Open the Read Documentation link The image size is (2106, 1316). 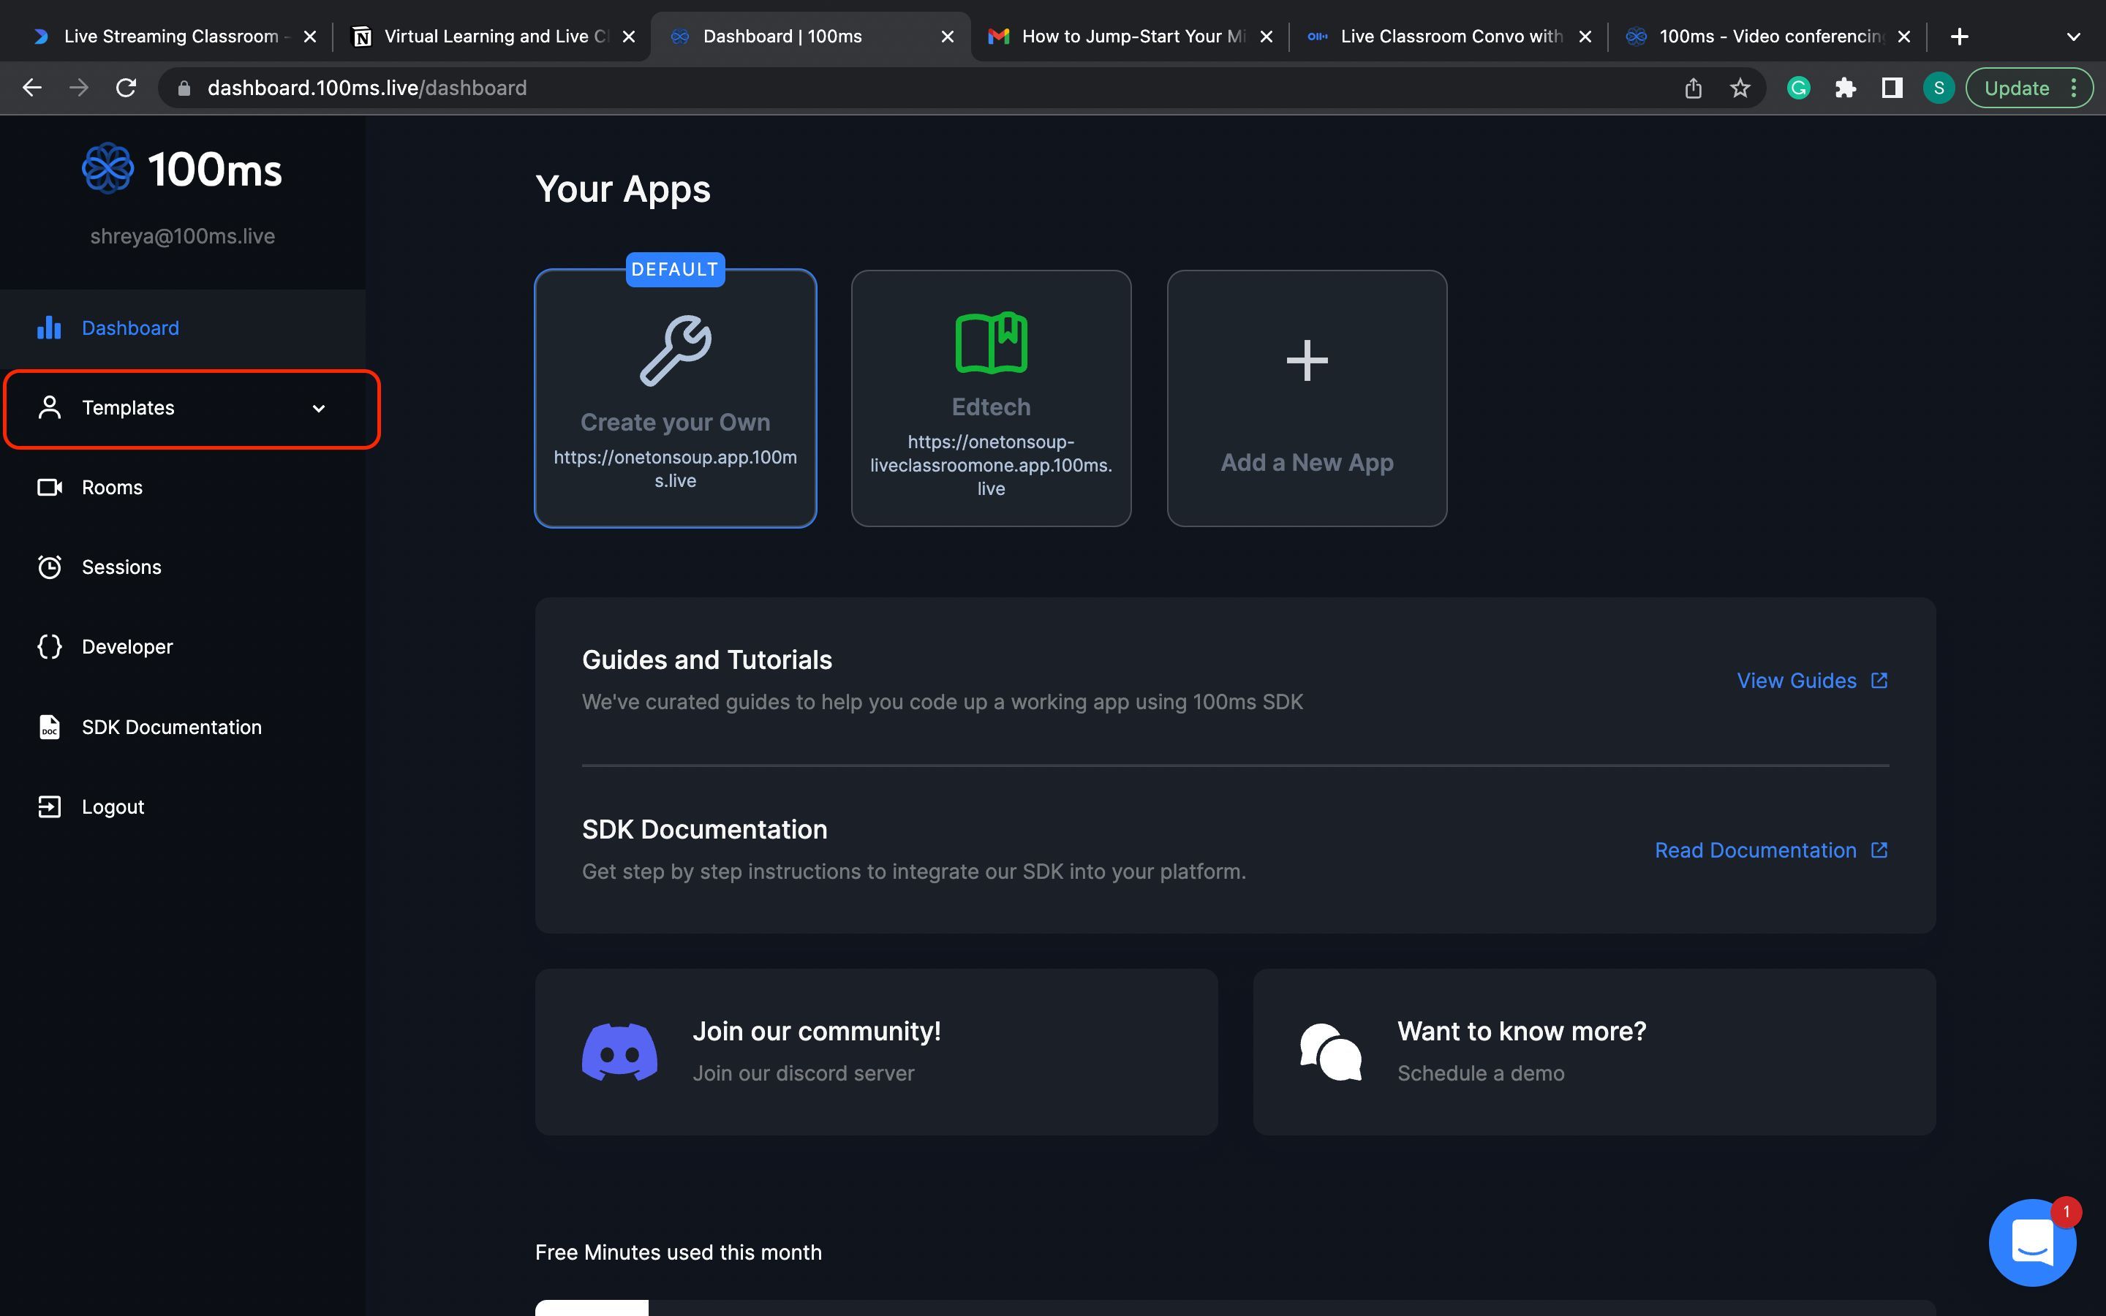click(1755, 850)
